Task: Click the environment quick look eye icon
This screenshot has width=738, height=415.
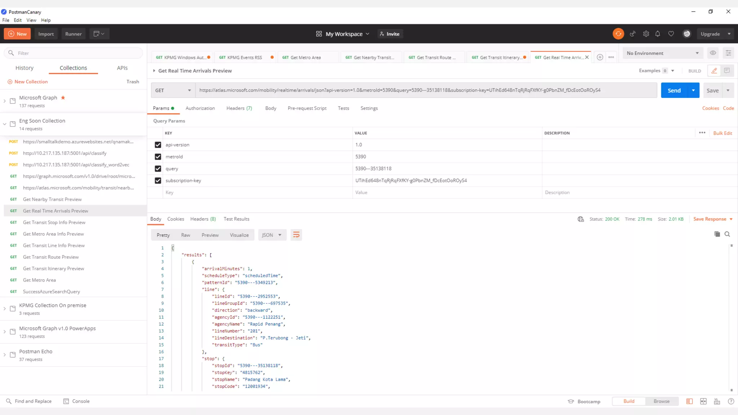Action: click(713, 53)
